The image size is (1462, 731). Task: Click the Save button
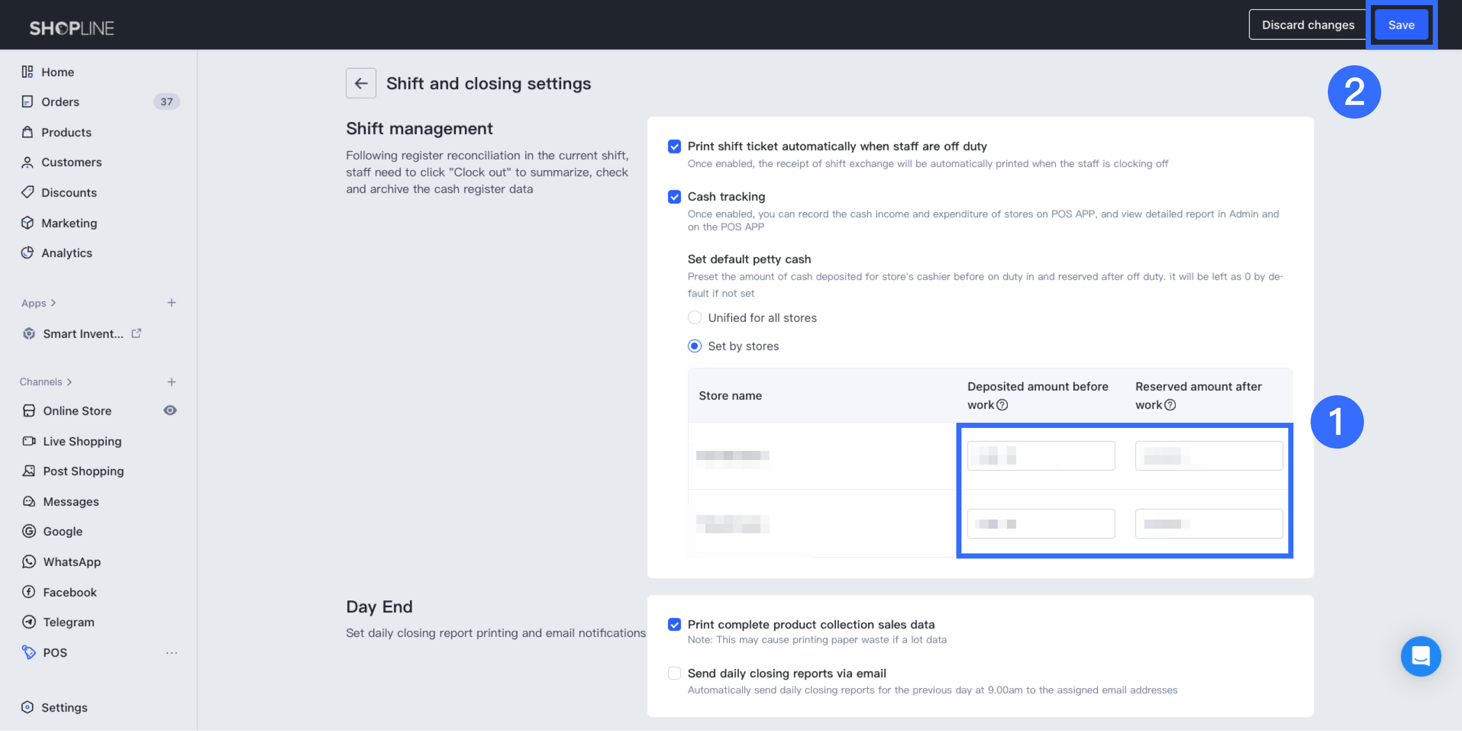(1401, 25)
